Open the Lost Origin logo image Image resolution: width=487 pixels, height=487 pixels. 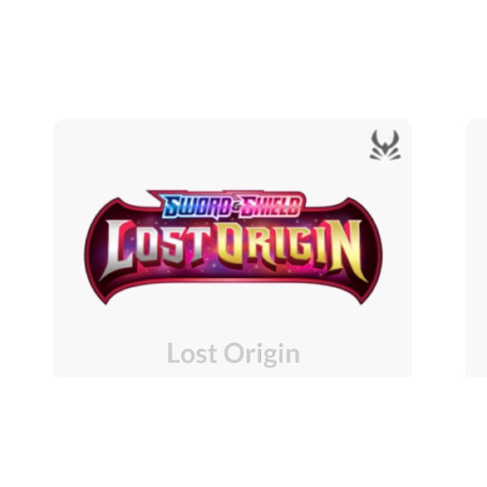tap(233, 247)
